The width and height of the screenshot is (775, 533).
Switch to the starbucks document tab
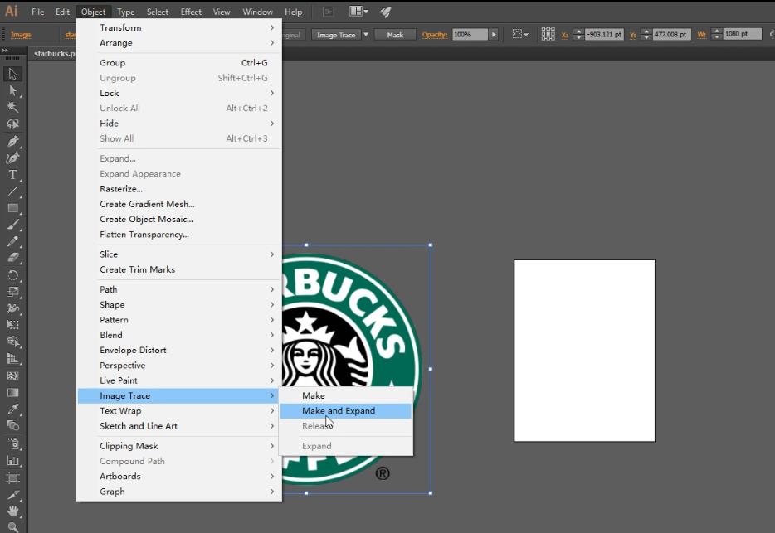tap(54, 53)
